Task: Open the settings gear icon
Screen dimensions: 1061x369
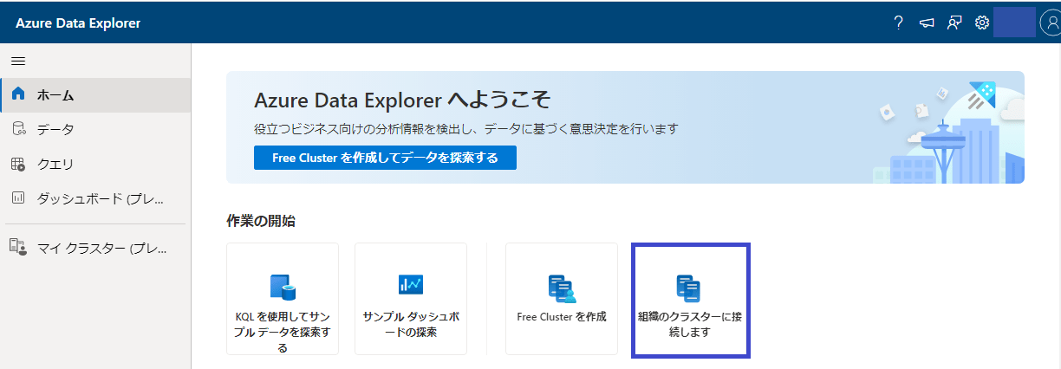Action: 982,23
